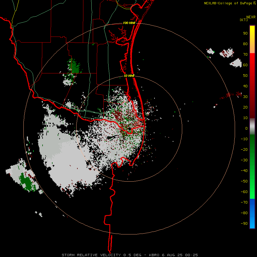Click the 70 value on the velocity scale
The width and height of the screenshot is (257, 257).
click(245, 55)
